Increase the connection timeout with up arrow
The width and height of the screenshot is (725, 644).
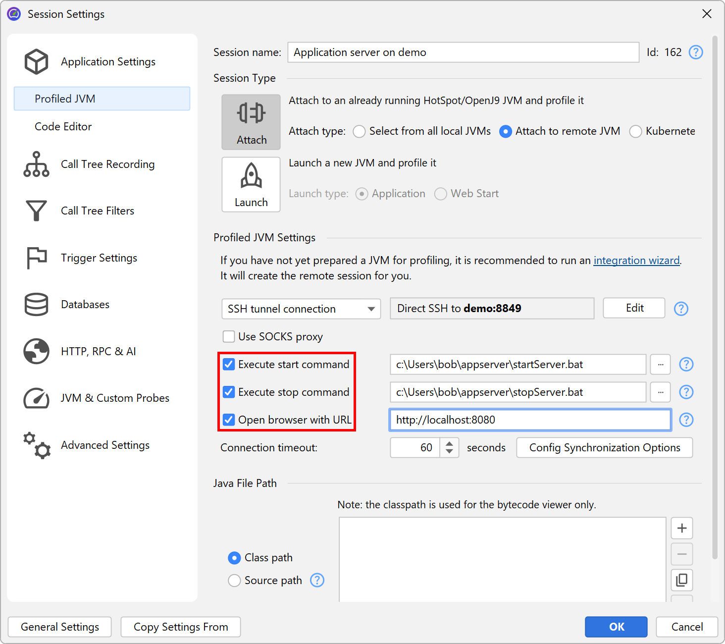pyautogui.click(x=449, y=444)
